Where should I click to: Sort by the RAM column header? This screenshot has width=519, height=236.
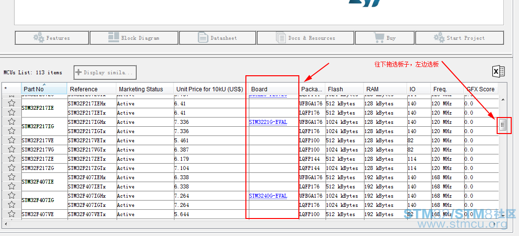[x=385, y=89]
